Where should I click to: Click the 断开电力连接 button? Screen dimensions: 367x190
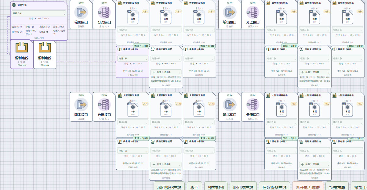(x=308, y=187)
